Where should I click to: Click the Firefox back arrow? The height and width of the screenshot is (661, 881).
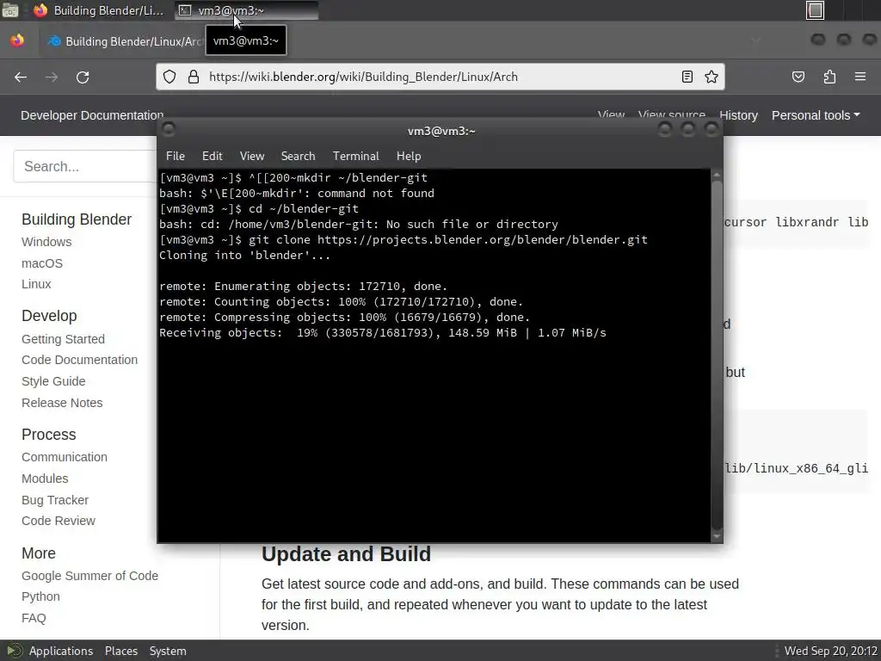tap(21, 77)
